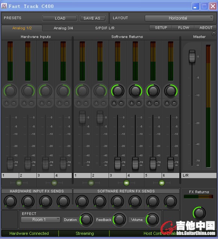The height and width of the screenshot is (239, 218).
Task: Solo hardware input channel 2
Action: 24,103
